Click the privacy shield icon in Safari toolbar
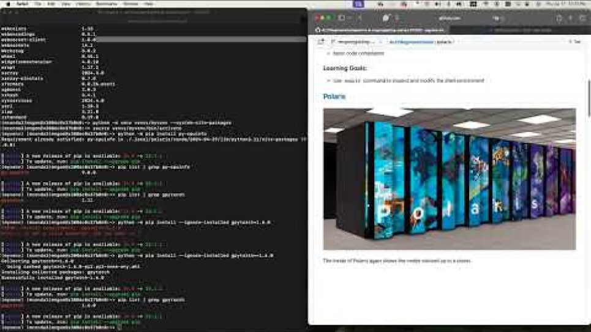This screenshot has width=591, height=332. (386, 18)
